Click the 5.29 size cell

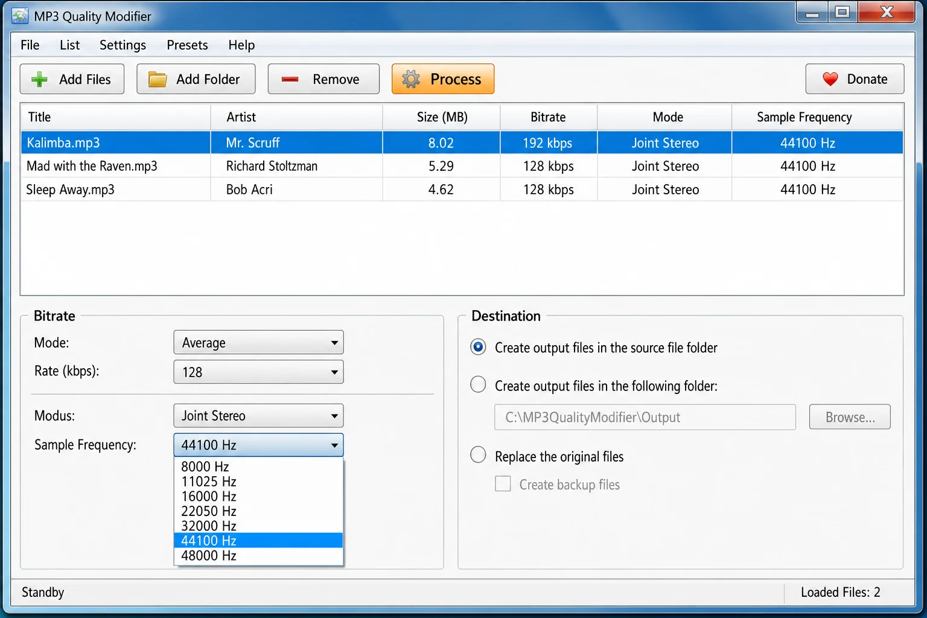click(x=441, y=166)
